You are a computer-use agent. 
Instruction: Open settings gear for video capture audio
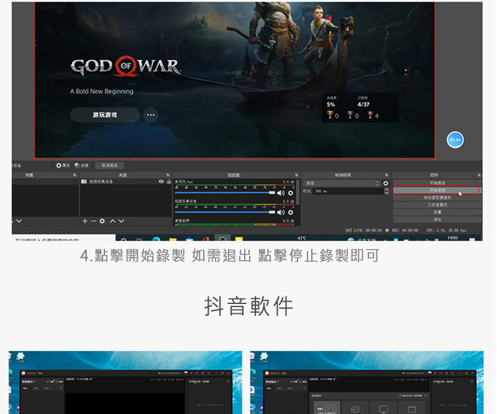tap(290, 213)
